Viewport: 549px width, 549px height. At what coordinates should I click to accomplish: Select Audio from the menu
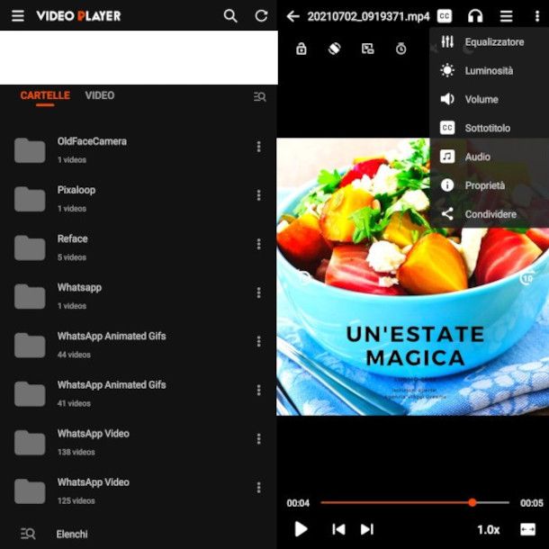[489, 157]
